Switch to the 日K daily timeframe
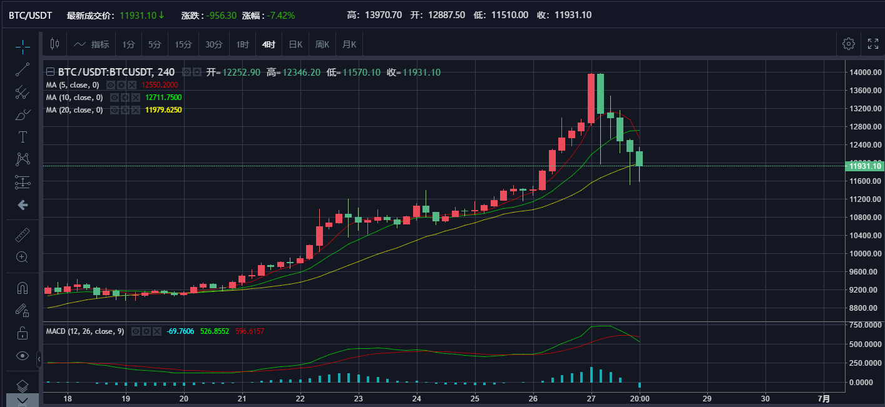 coord(295,44)
